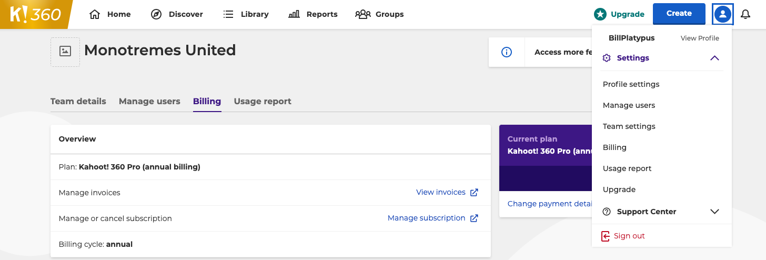Switch to the Team details tab
This screenshot has width=766, height=260.
click(x=78, y=101)
